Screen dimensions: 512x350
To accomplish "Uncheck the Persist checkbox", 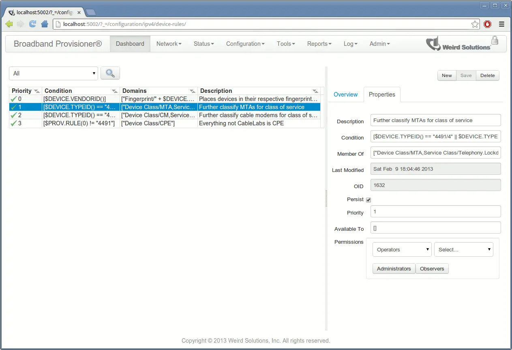I will (368, 200).
